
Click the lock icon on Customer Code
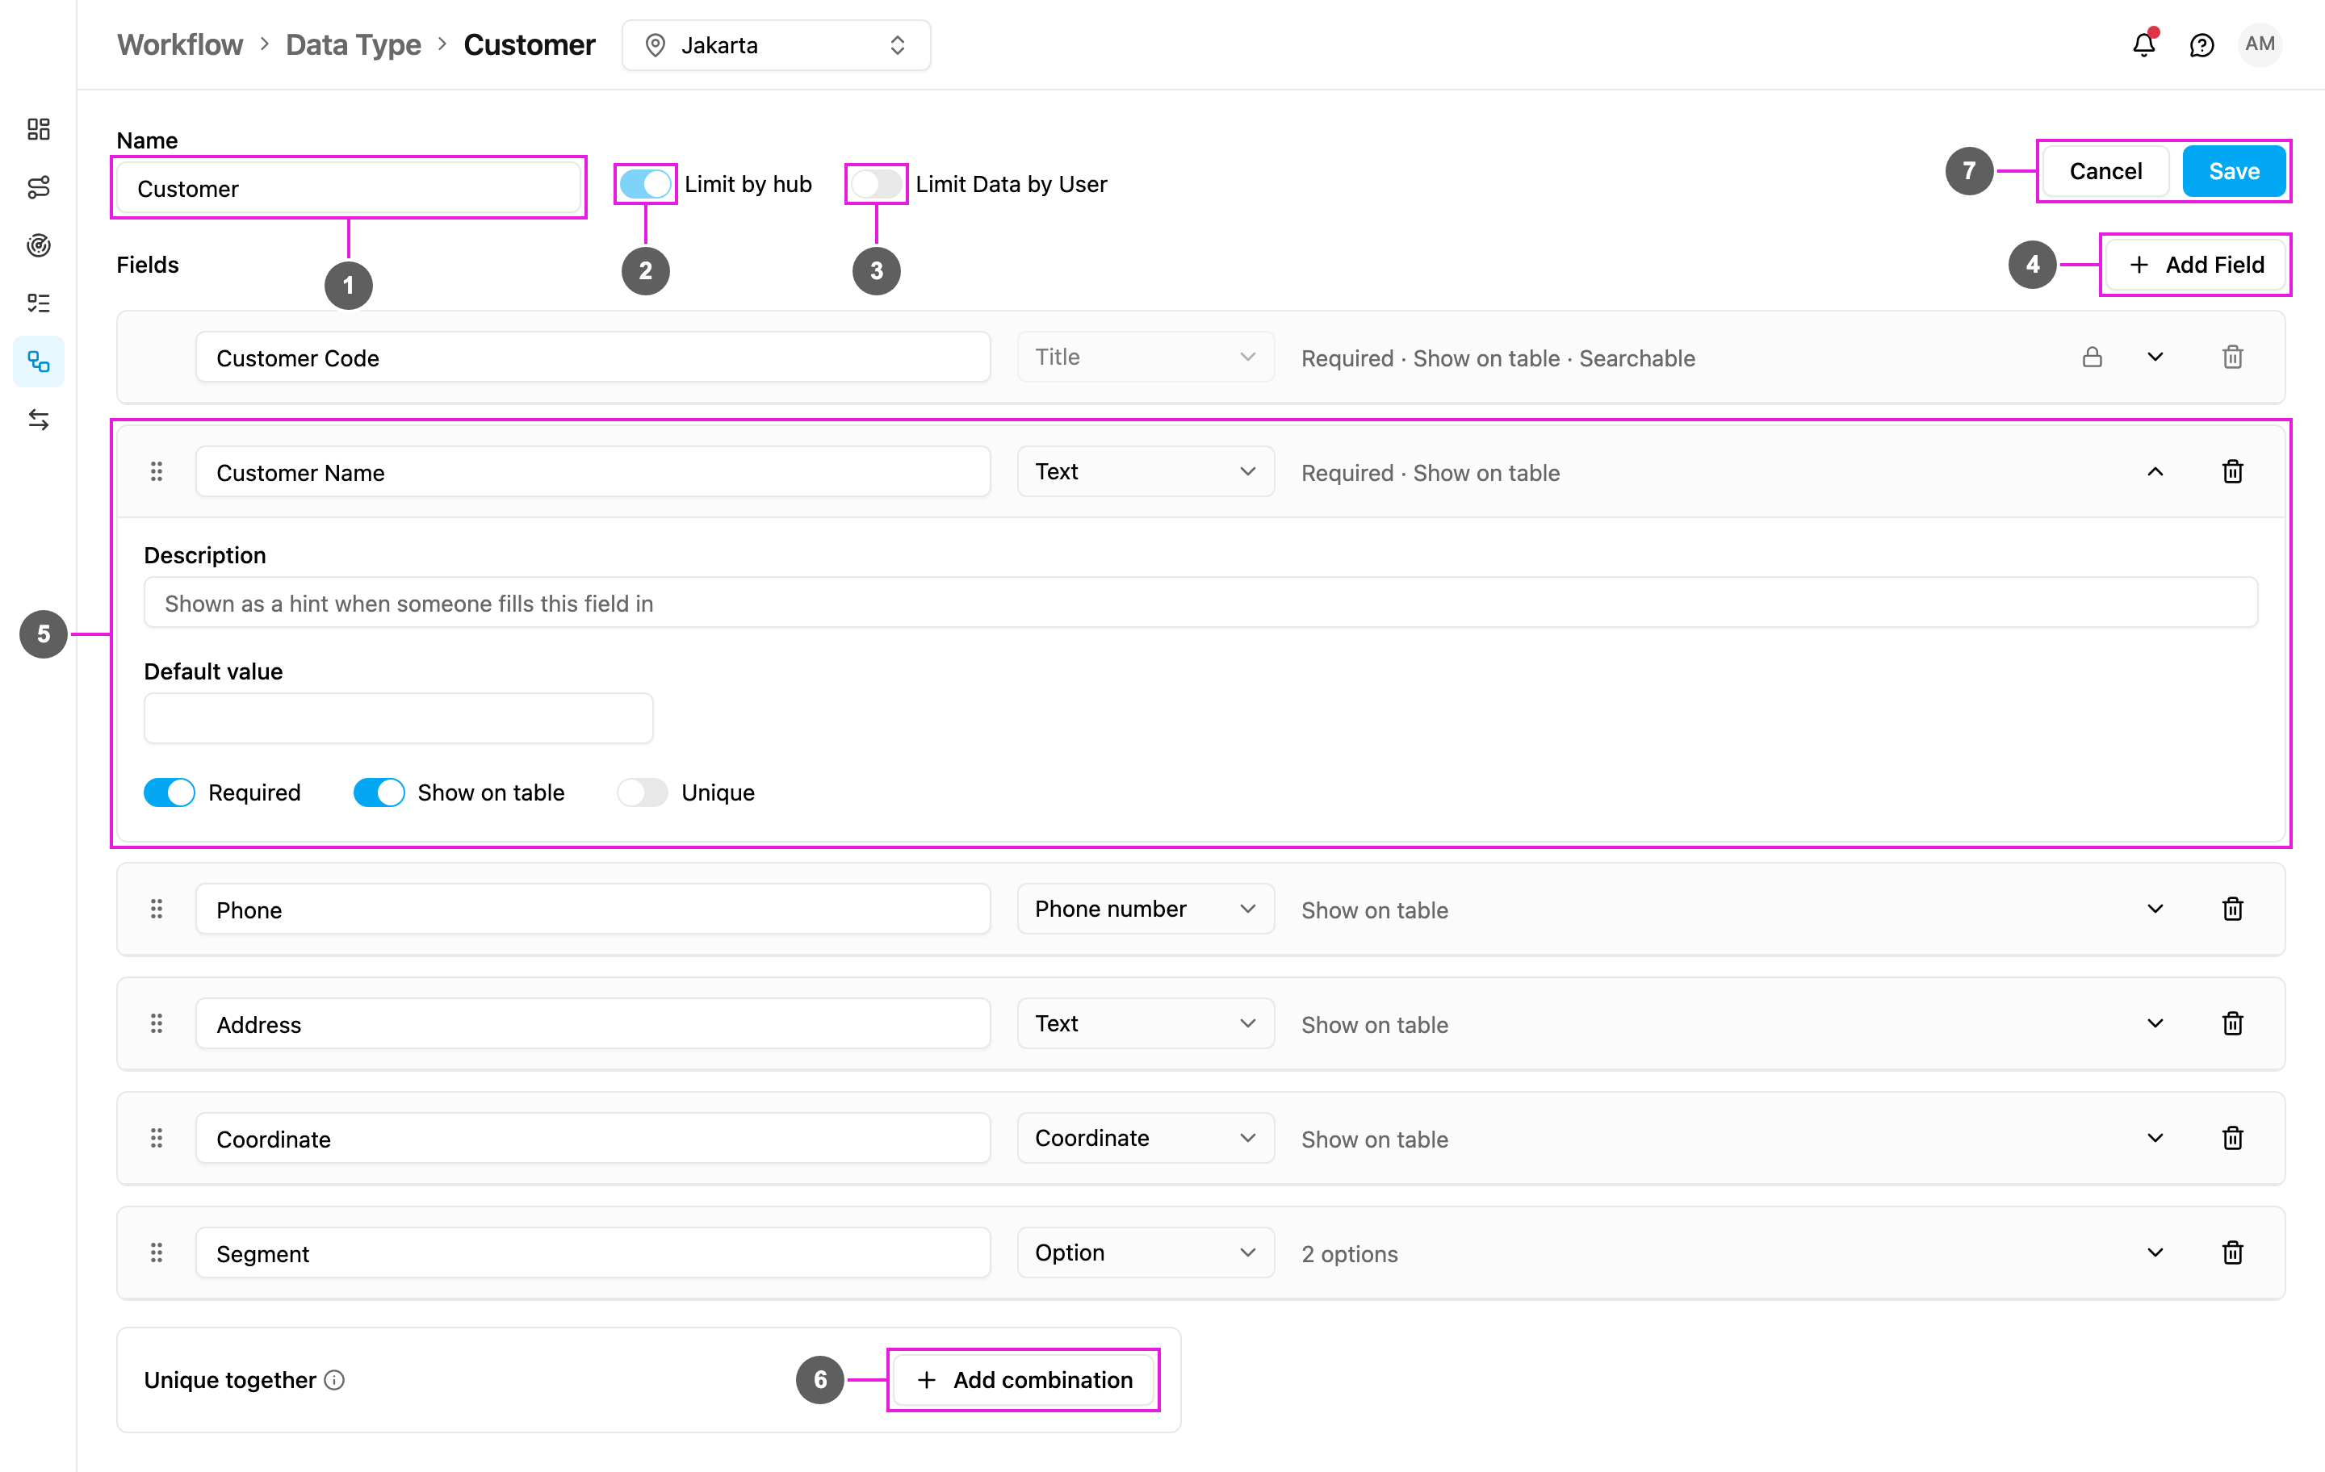pyautogui.click(x=2092, y=358)
